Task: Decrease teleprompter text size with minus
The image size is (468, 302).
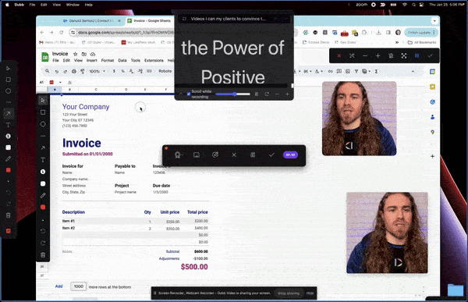Action: [x=277, y=94]
